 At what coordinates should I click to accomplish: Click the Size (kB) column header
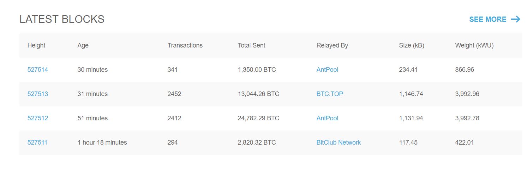412,45
